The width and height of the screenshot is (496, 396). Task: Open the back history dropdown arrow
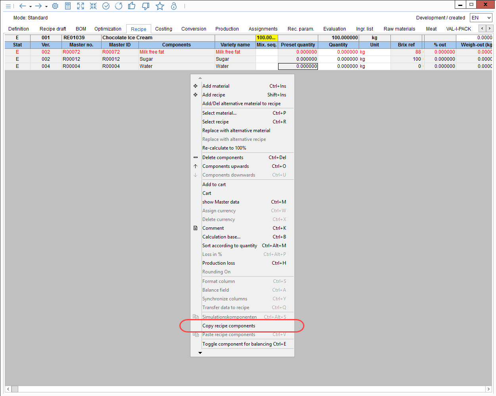tap(31, 7)
